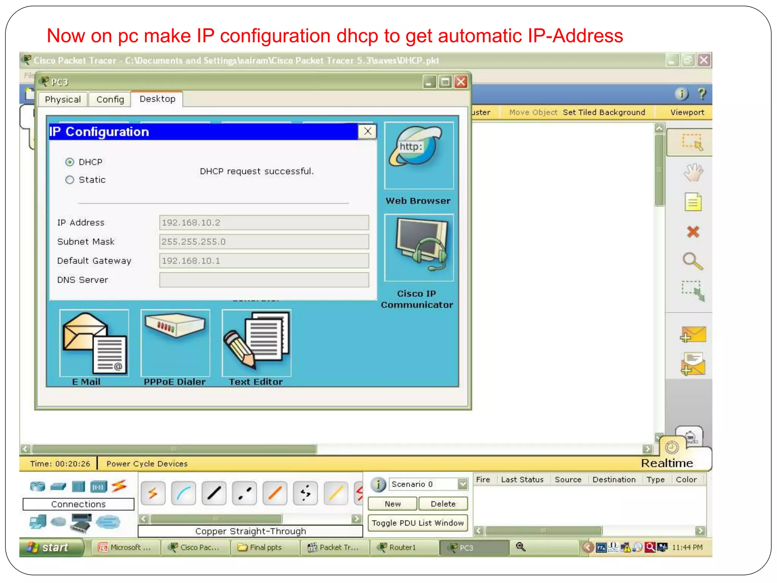
Task: Select the Hubs device category
Action: [79, 486]
